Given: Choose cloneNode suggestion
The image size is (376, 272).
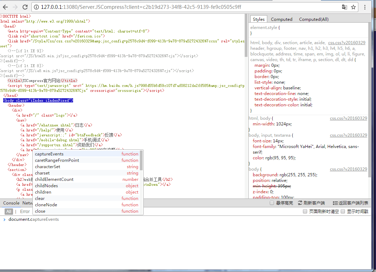Looking at the screenshot, I should pyautogui.click(x=86, y=205).
